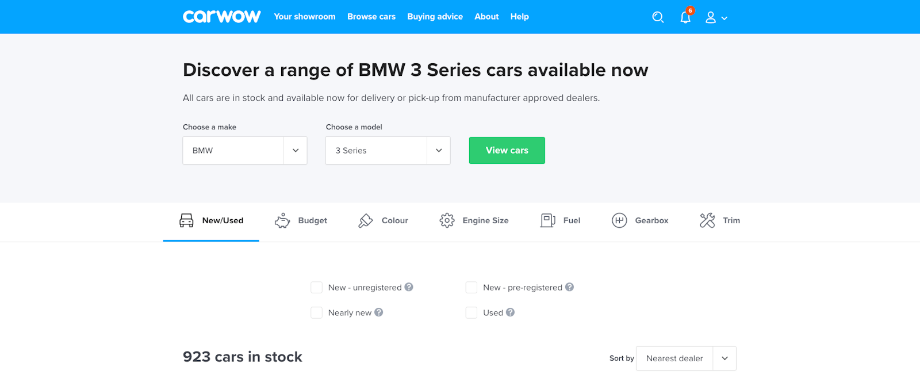Tick the New - unregistered checkbox
This screenshot has height=386, width=920.
coord(316,287)
